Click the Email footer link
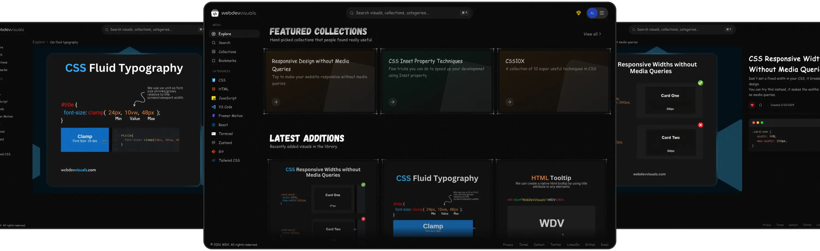Screen dimensions: 820x251 pyautogui.click(x=605, y=245)
